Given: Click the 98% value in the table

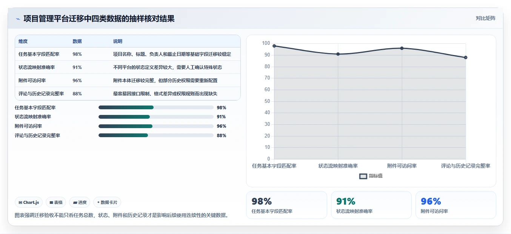Looking at the screenshot, I should (77, 54).
